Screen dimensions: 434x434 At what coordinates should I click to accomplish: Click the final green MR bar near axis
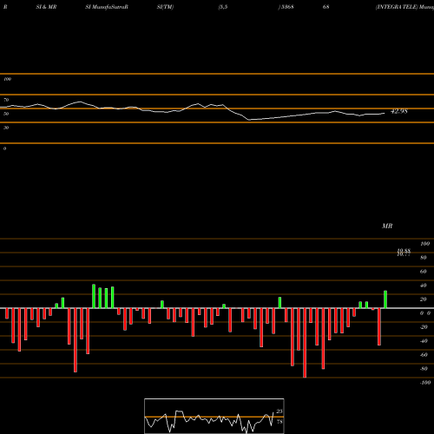(385, 299)
